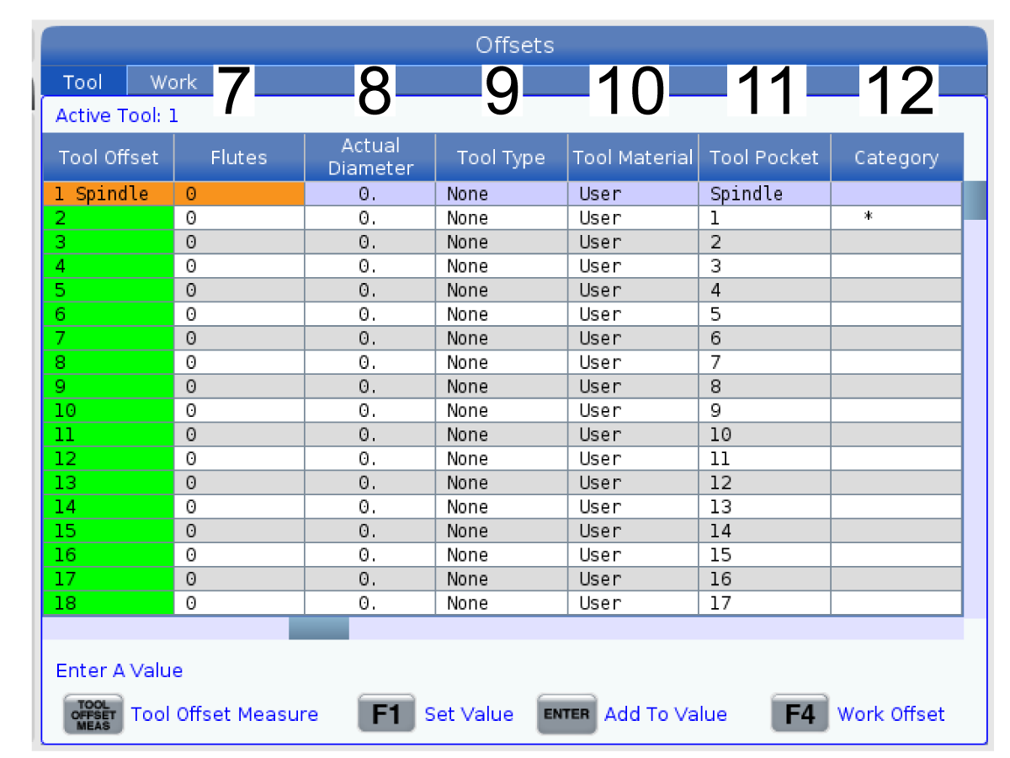This screenshot has width=1010, height=758.
Task: Click the Work Offset label
Action: [891, 714]
